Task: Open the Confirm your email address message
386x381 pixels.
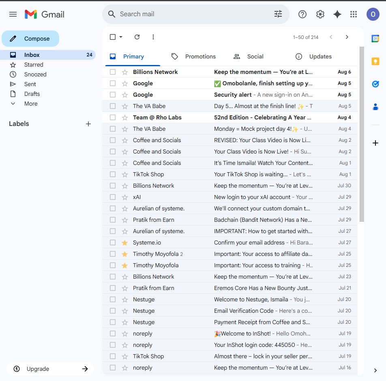Action: 230,242
